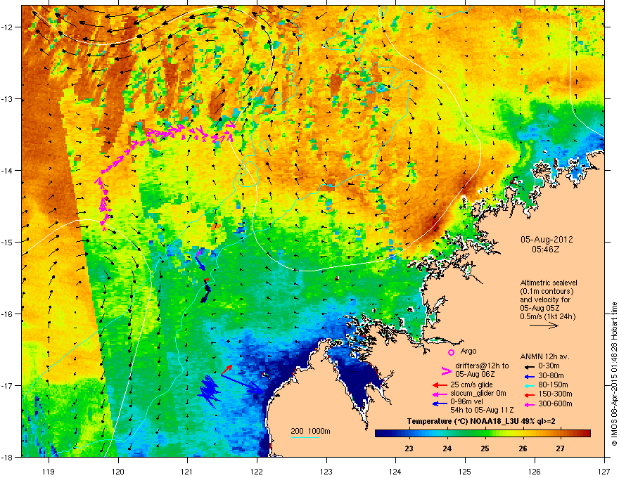Click the '200 1000m' depth label
The height and width of the screenshot is (478, 619).
coord(310,431)
